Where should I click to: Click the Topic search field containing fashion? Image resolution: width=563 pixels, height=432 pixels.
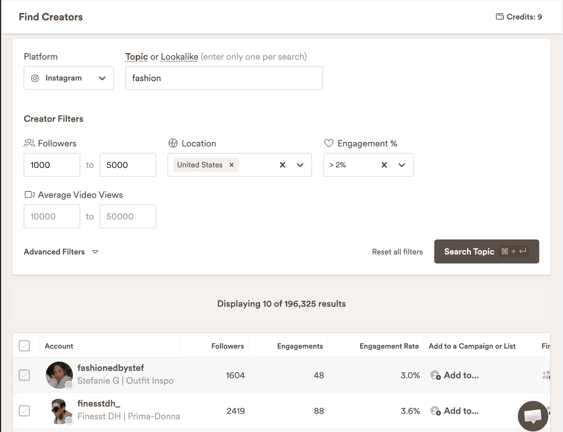[224, 78]
